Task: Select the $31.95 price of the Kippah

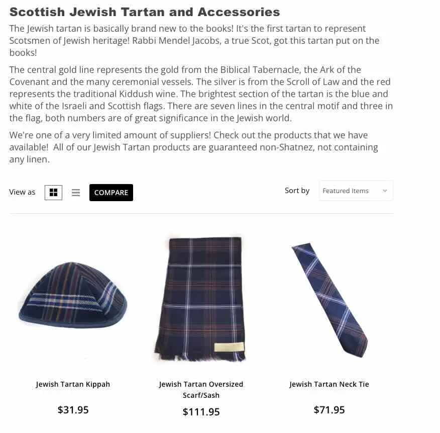Action: [73, 410]
